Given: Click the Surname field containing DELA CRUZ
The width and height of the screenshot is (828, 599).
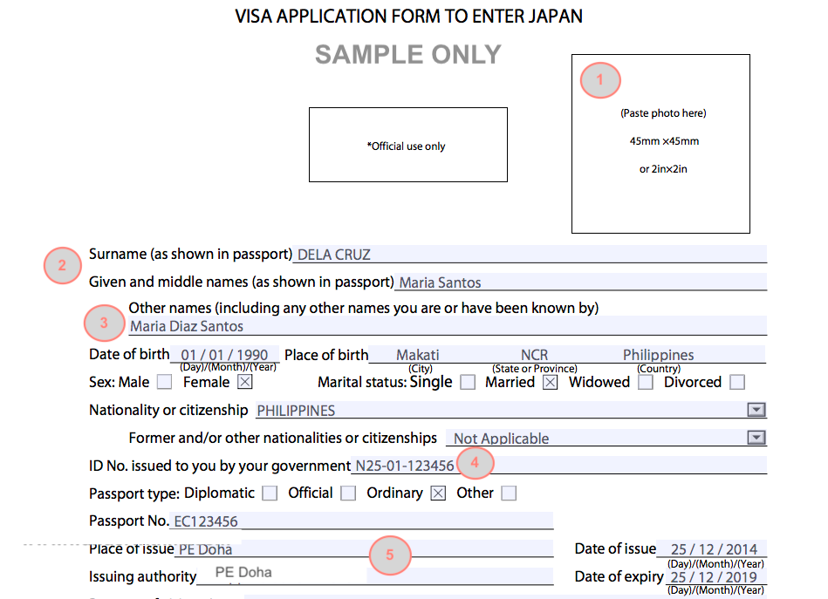Looking at the screenshot, I should pos(530,255).
